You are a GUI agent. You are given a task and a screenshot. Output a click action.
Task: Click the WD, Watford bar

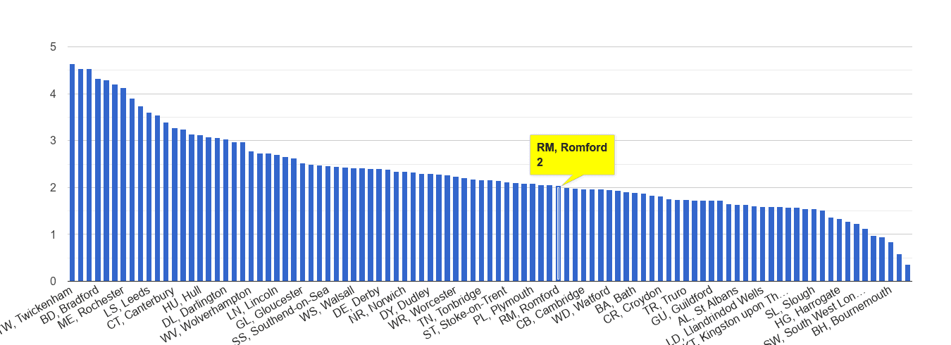point(609,236)
